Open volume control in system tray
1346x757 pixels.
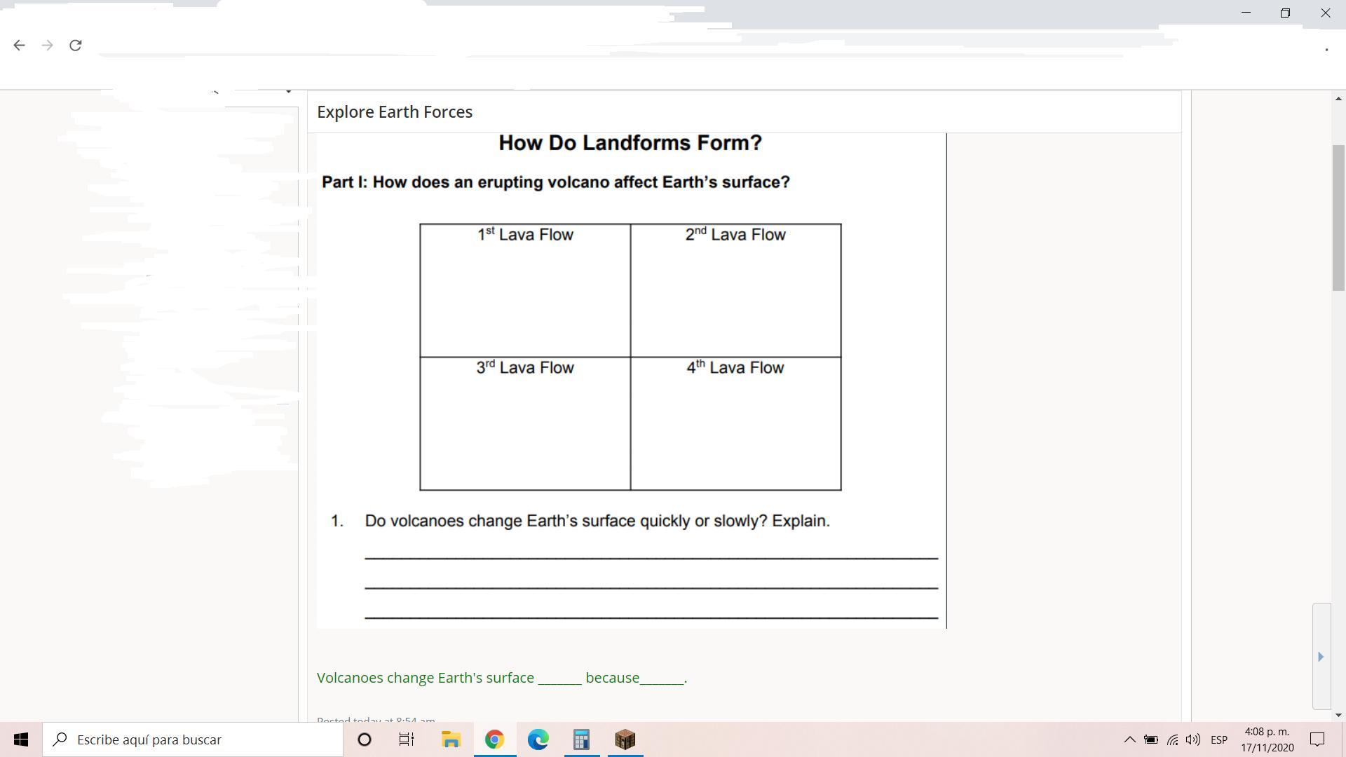[1192, 739]
